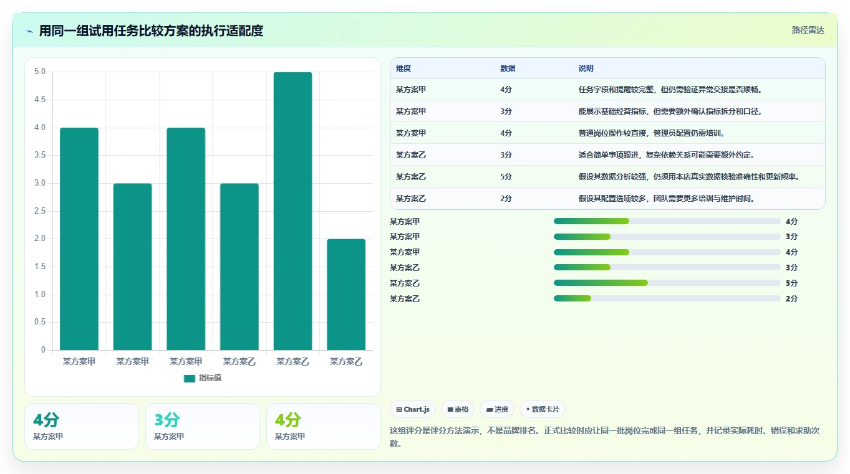This screenshot has width=850, height=474.
Task: Click the 4.5 y-axis label
Action: click(x=40, y=100)
